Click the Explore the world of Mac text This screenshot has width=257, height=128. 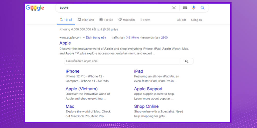point(88,114)
